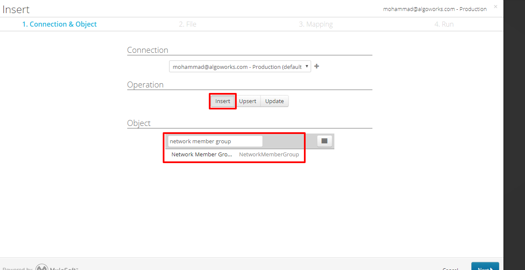The height and width of the screenshot is (270, 525).
Task: Click the Powered by footer text
Action: [17, 268]
